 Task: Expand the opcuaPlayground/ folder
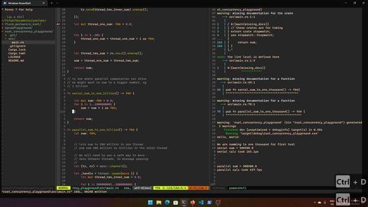tap(18, 28)
